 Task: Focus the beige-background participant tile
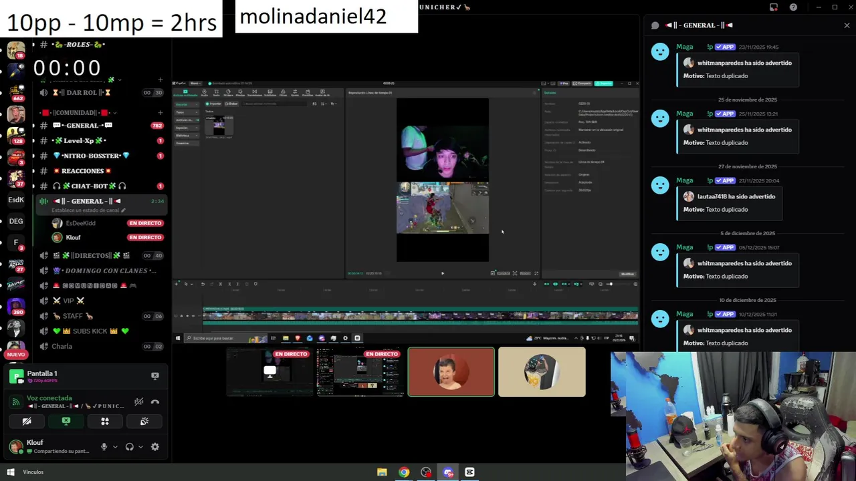[x=542, y=371]
